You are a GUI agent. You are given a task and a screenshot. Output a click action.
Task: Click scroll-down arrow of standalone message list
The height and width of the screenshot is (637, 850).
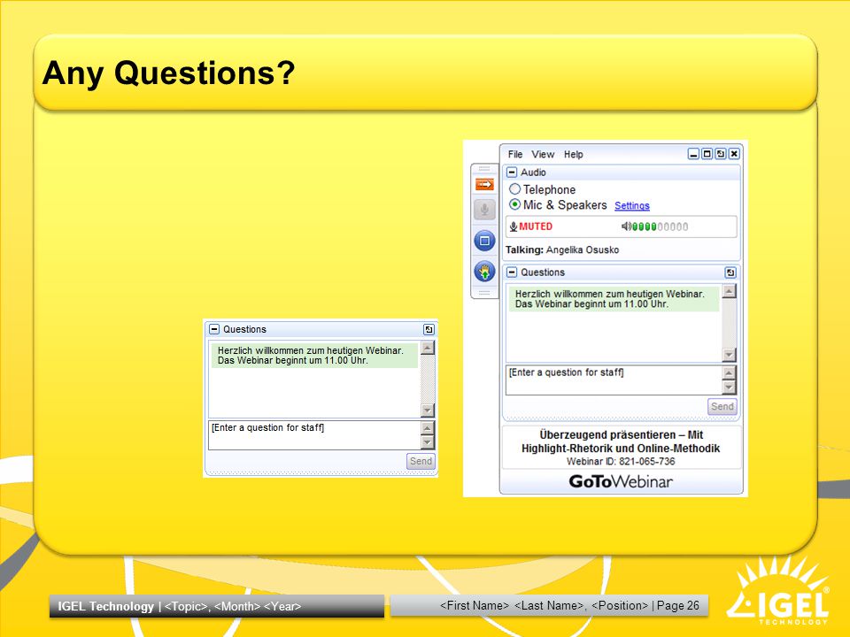(428, 411)
